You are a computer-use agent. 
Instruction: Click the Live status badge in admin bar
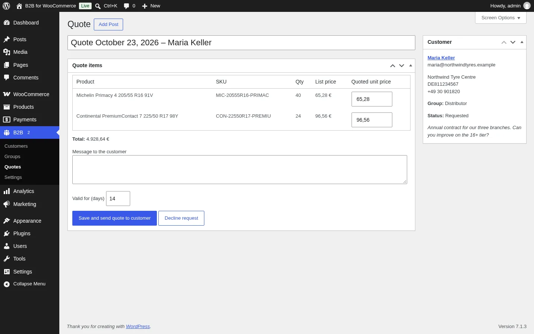coord(85,6)
